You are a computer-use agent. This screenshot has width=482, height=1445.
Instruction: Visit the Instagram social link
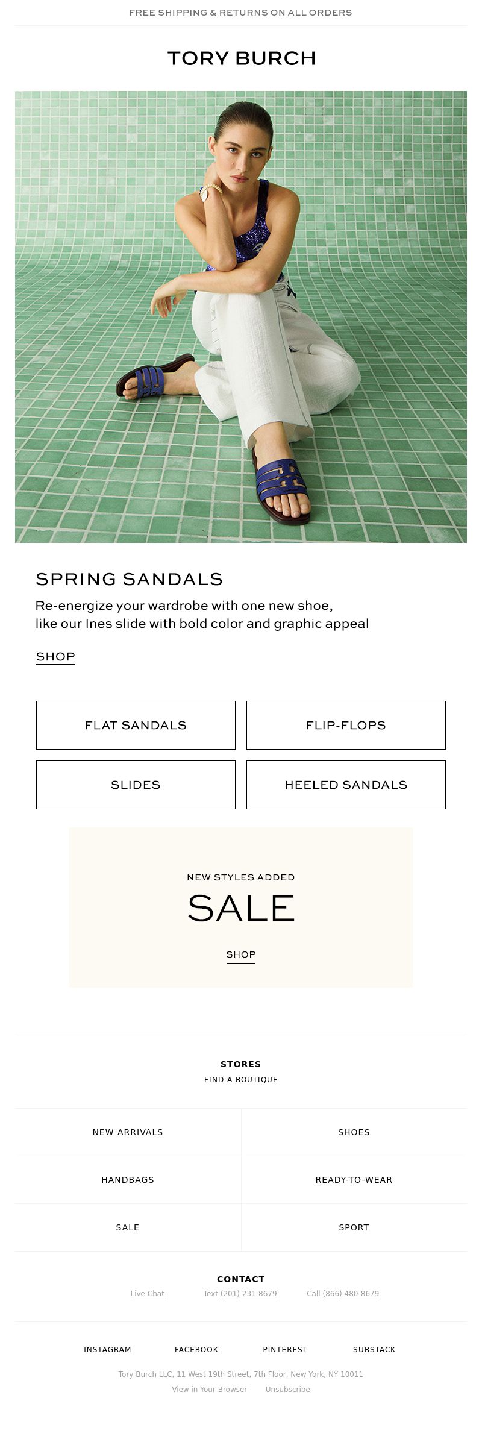(x=107, y=1349)
